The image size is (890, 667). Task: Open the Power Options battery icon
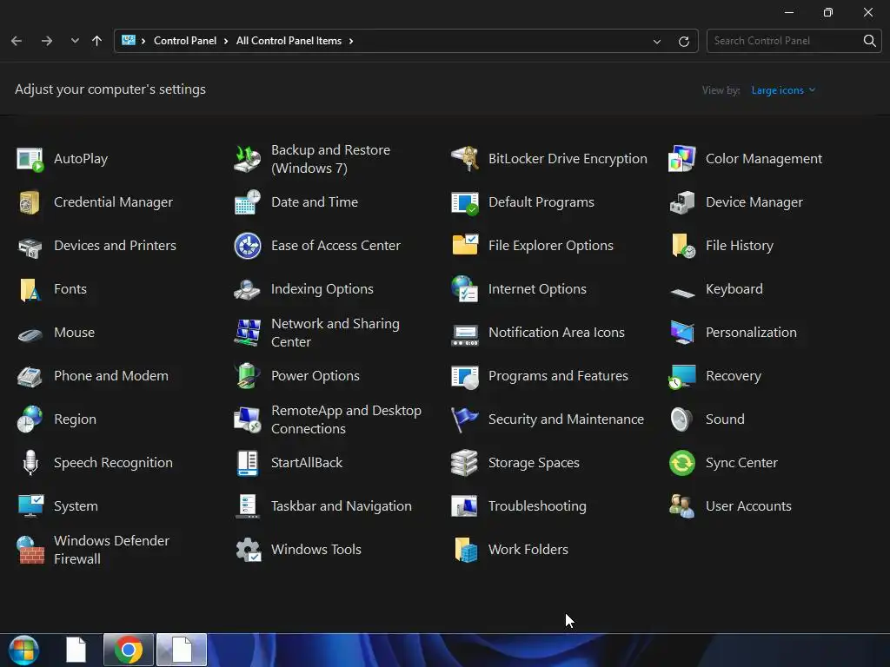point(248,376)
